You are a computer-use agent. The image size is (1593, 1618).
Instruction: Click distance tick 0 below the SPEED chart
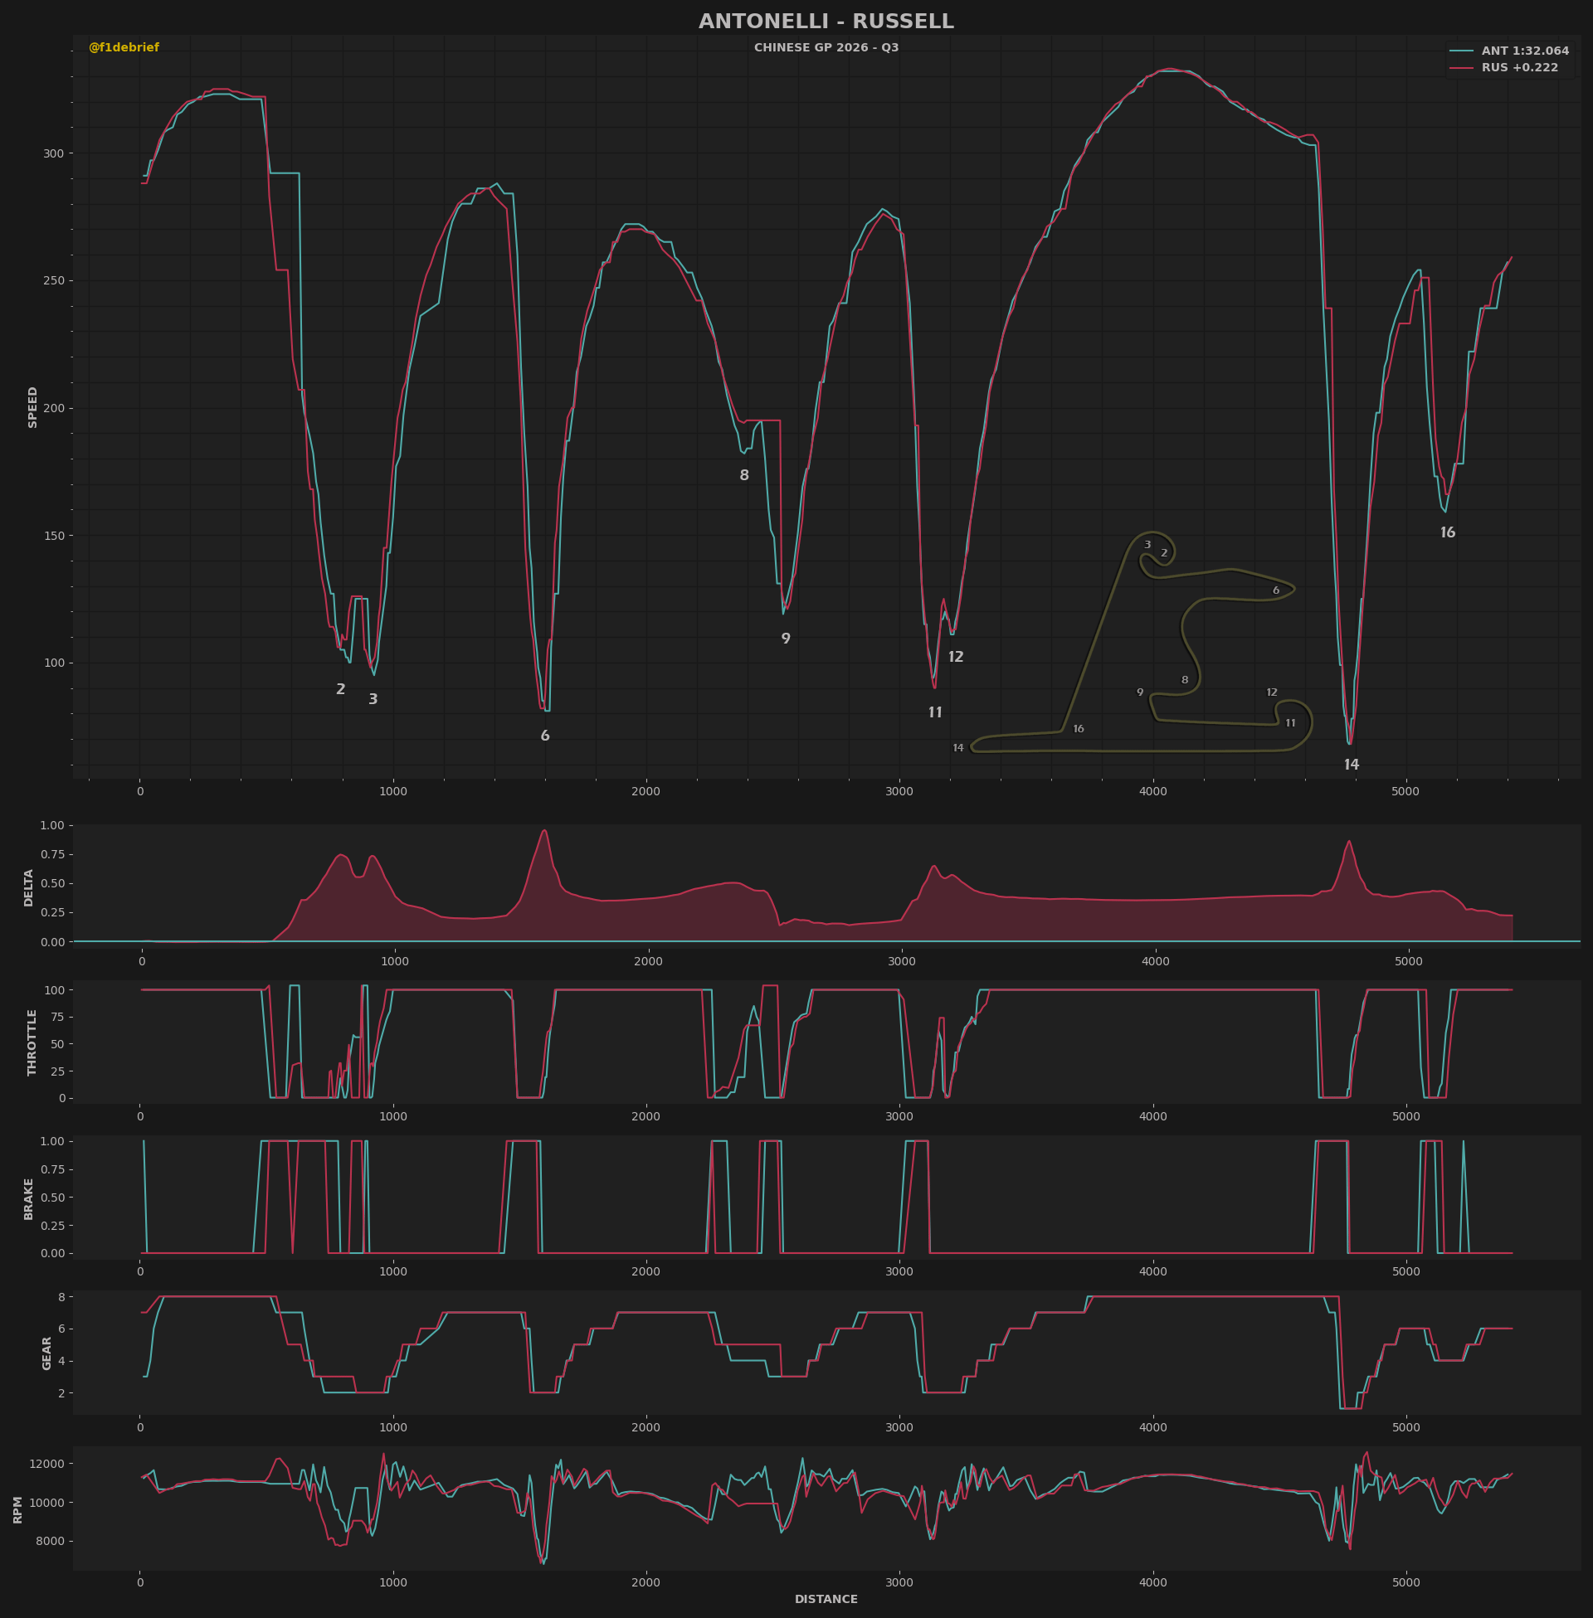tap(139, 791)
